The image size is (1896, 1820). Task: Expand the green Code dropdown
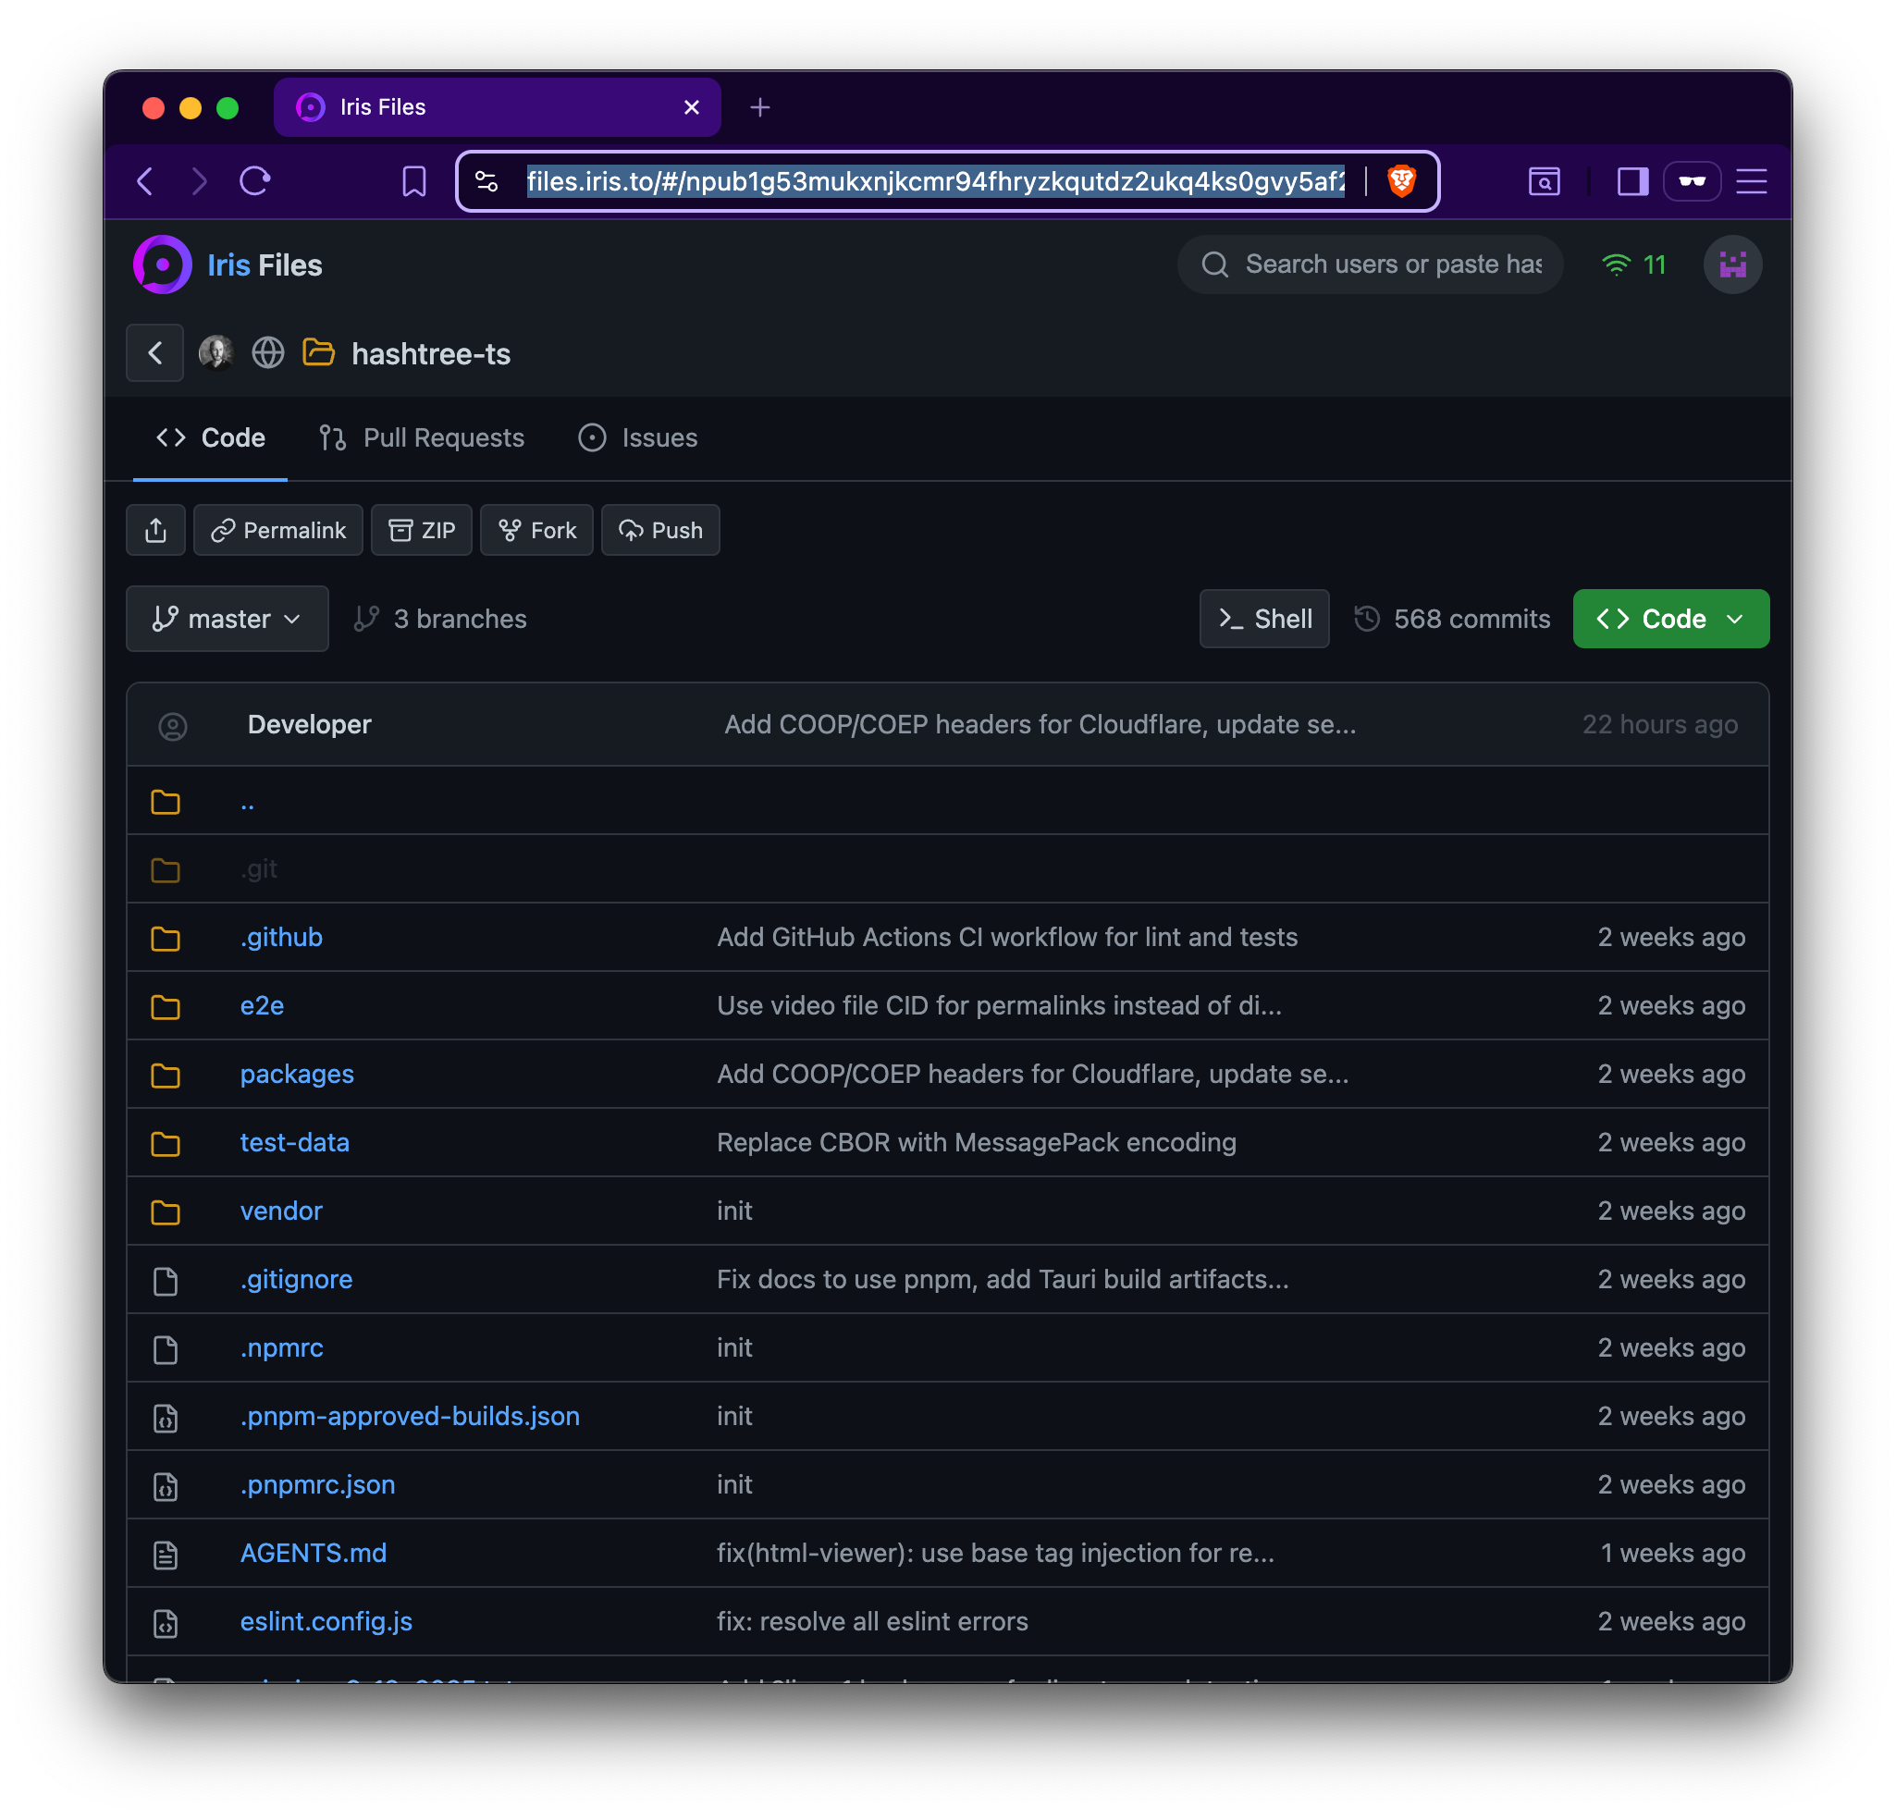[x=1670, y=619]
